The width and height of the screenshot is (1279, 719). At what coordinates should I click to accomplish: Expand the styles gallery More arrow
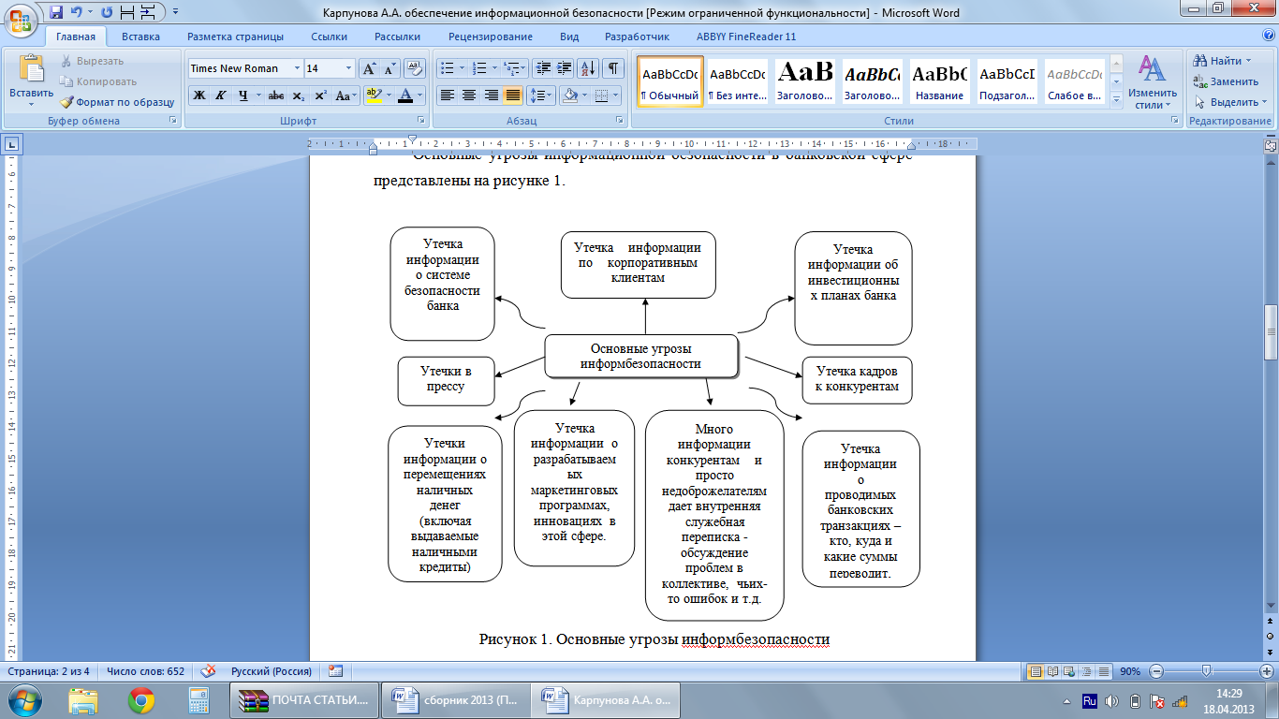[1115, 99]
